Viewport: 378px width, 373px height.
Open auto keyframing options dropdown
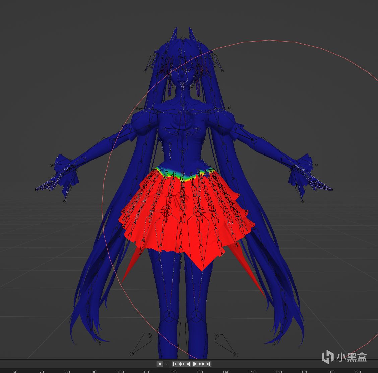pyautogui.click(x=166, y=364)
